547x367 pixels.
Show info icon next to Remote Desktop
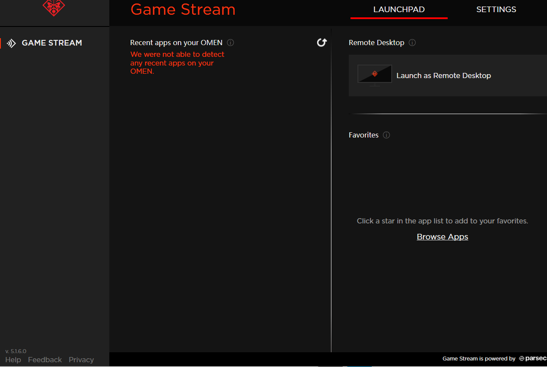(413, 43)
